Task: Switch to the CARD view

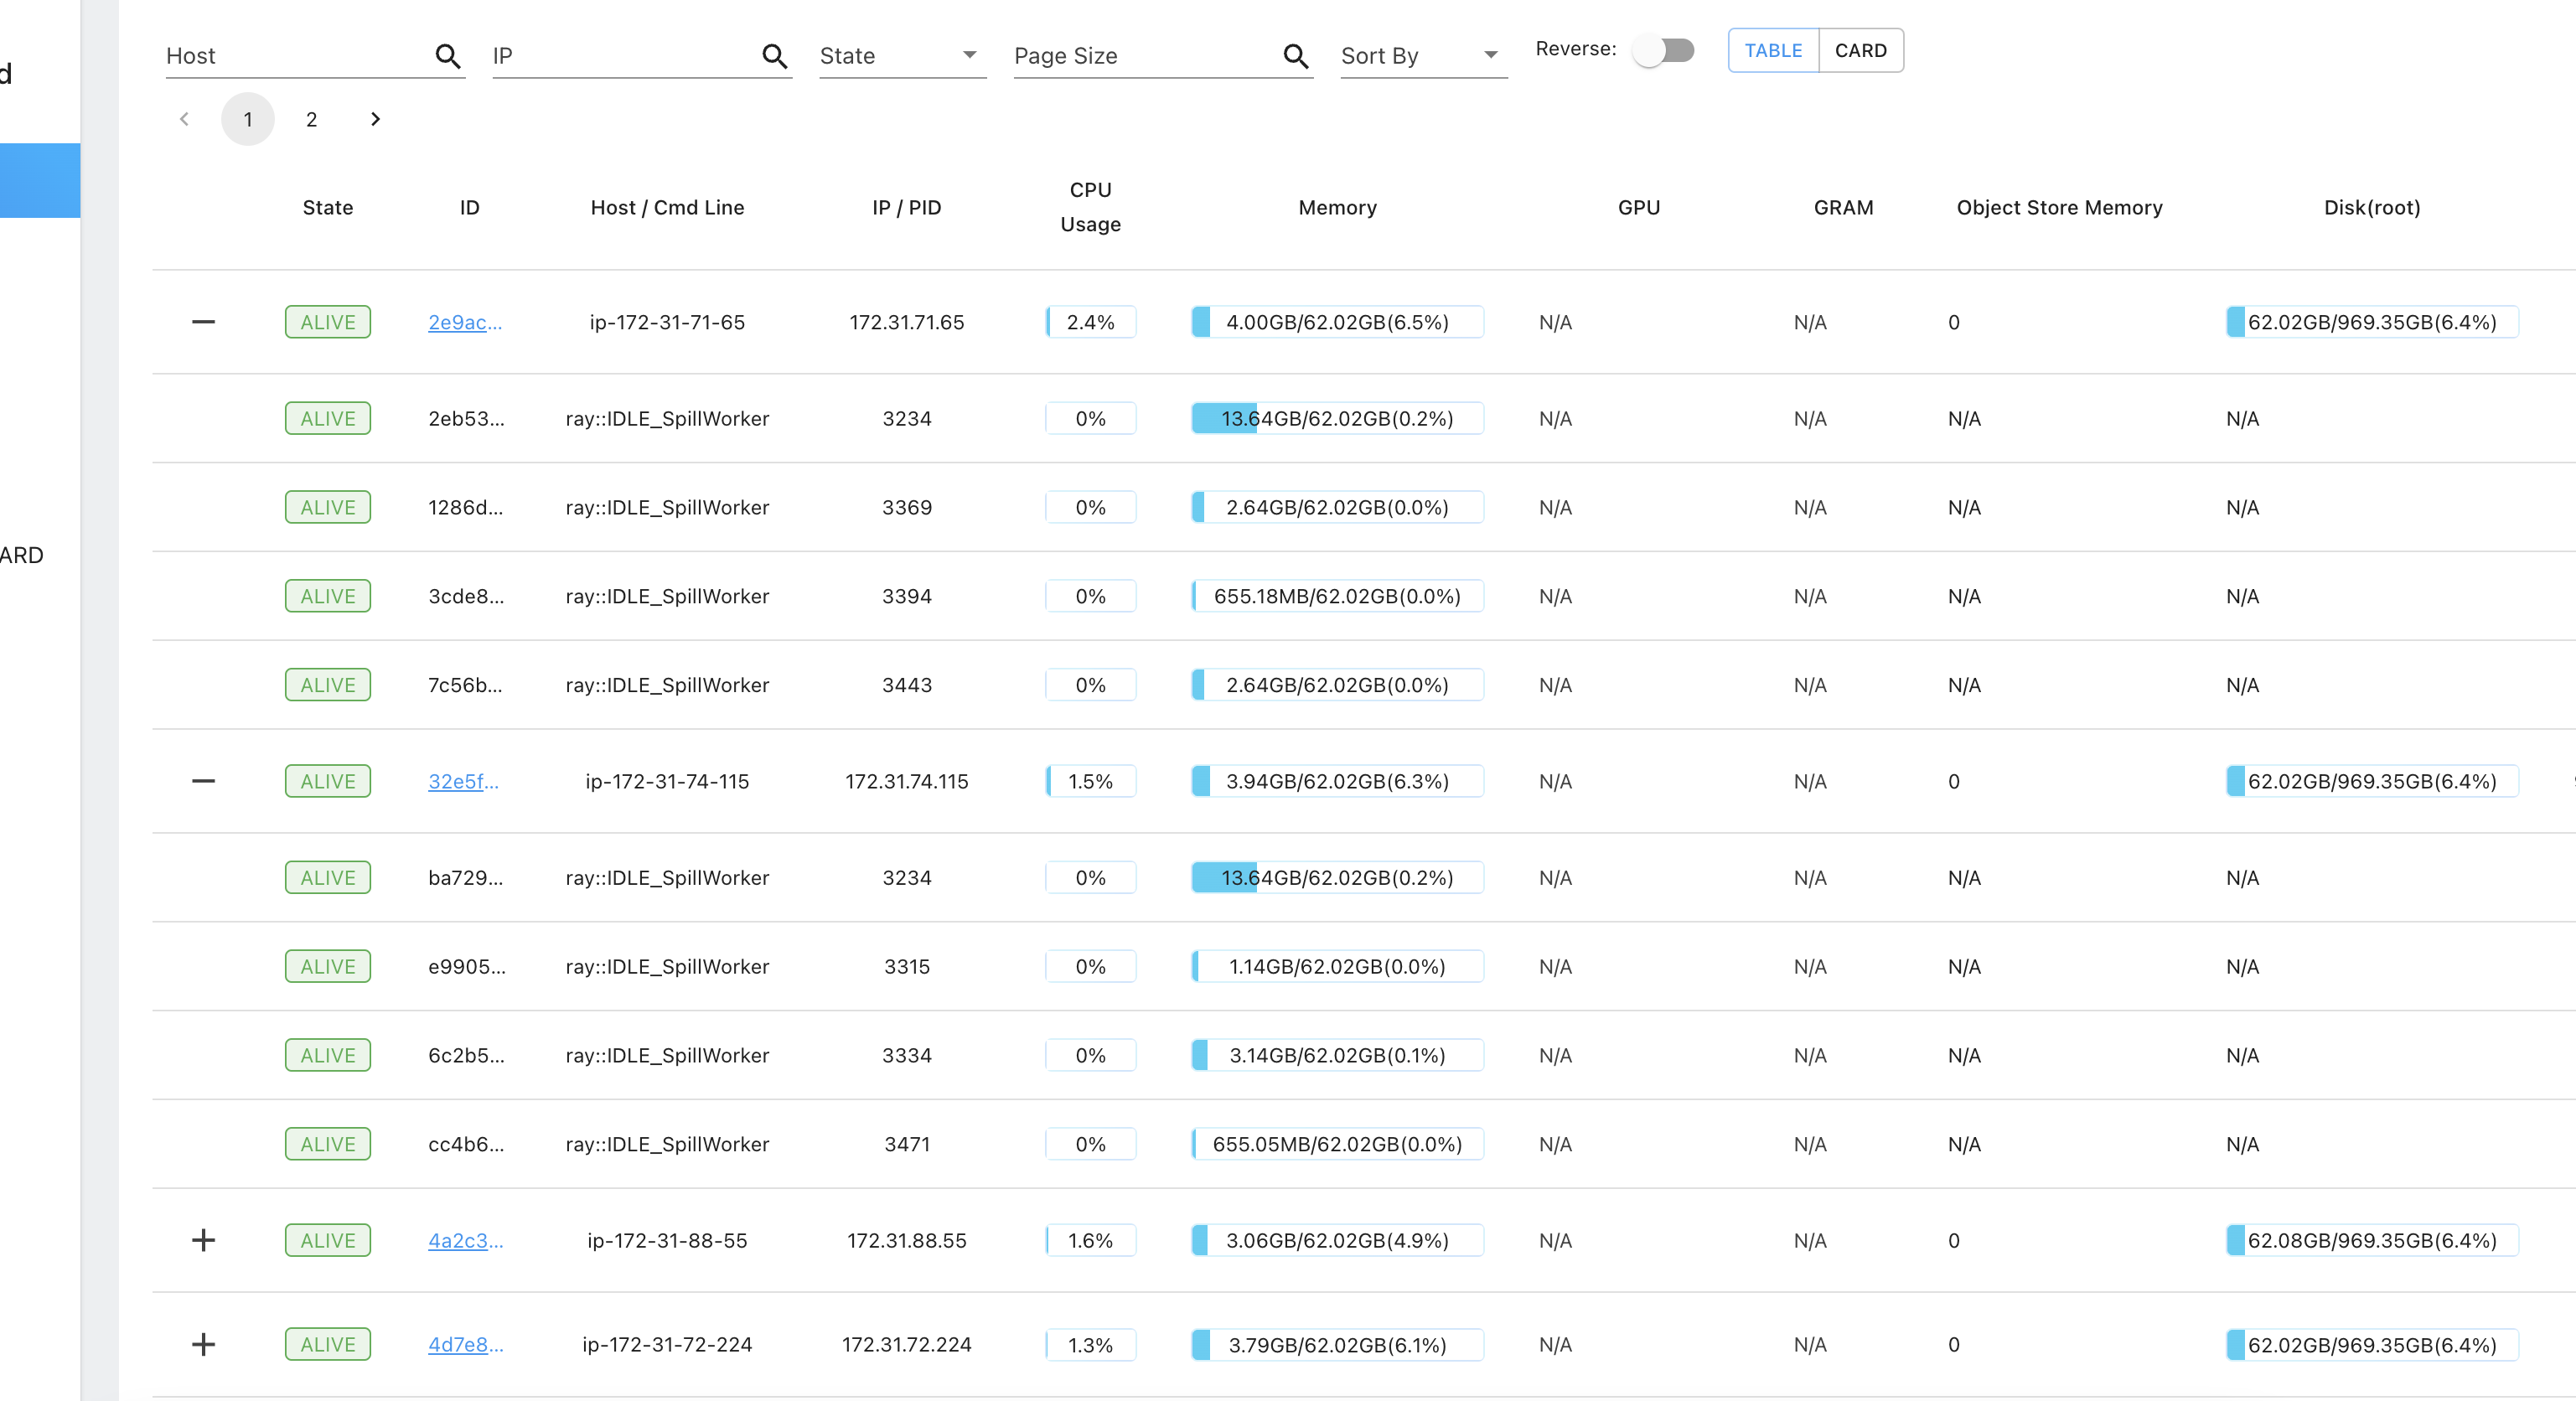Action: click(x=1860, y=50)
